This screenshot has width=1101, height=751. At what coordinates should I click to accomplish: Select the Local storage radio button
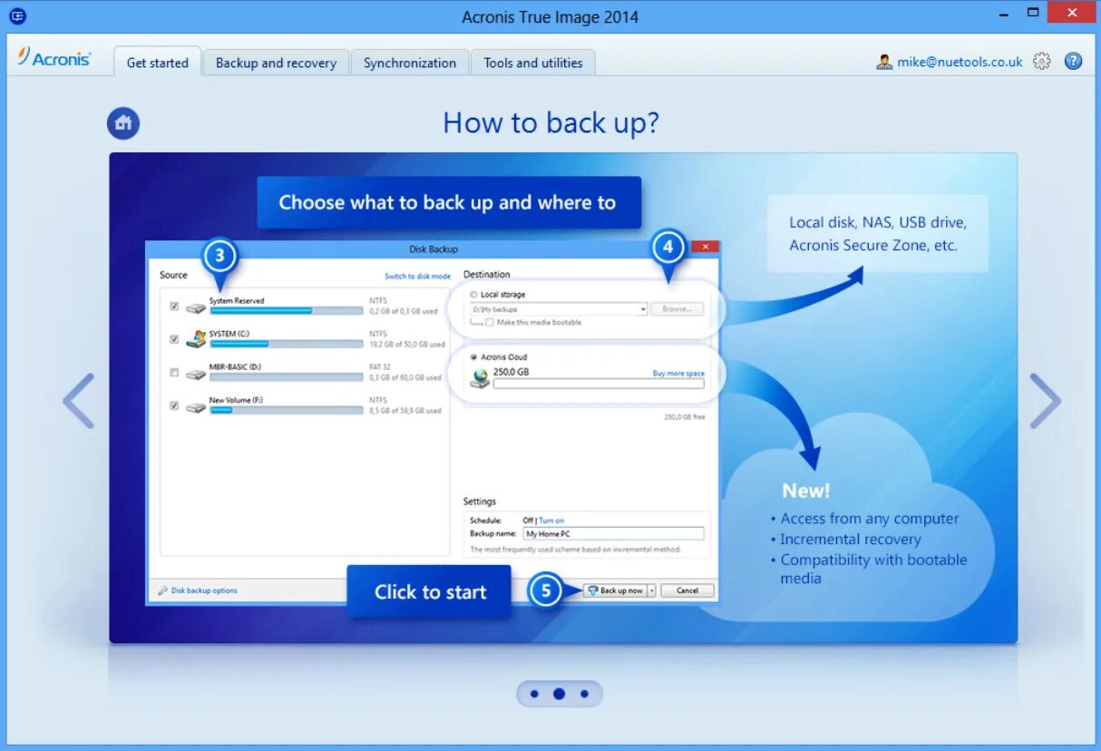(x=474, y=295)
